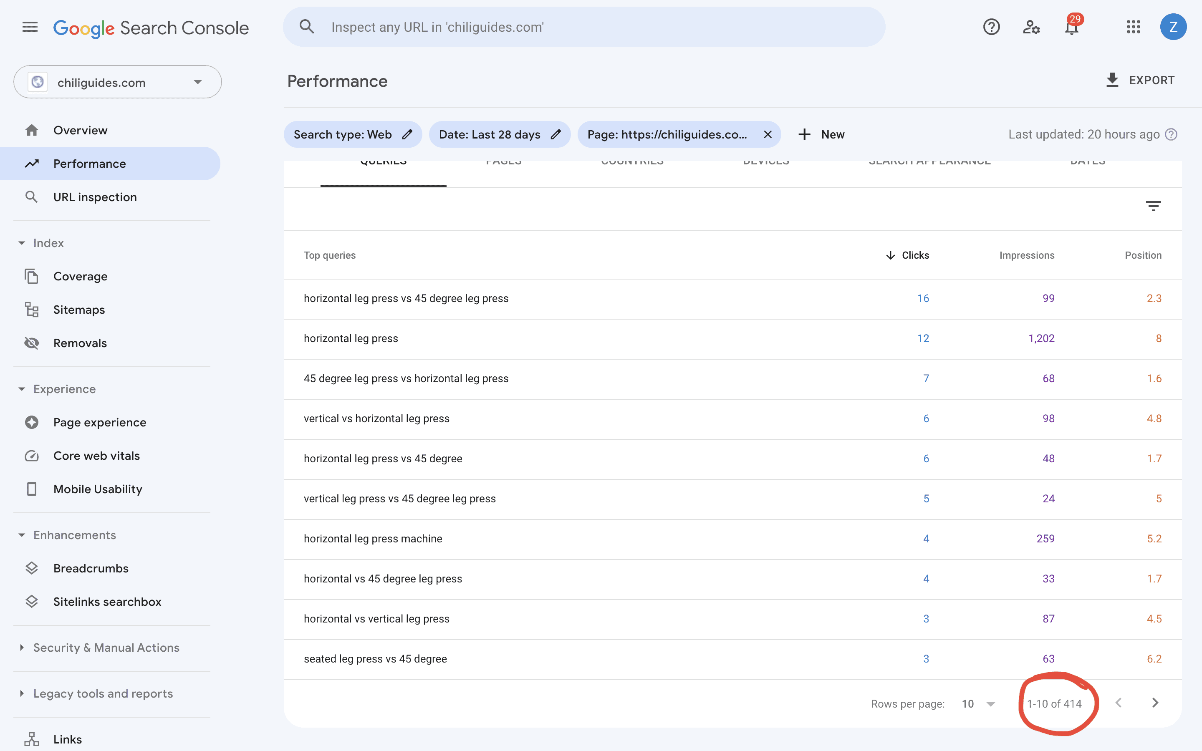1202x751 pixels.
Task: Collapse the Enhancements section
Action: (22, 535)
